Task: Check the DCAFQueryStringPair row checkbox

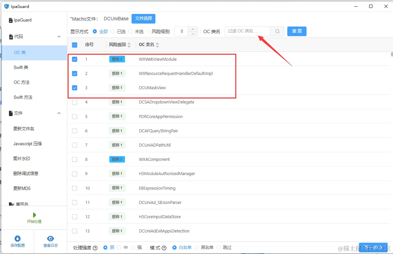Action: (75, 131)
